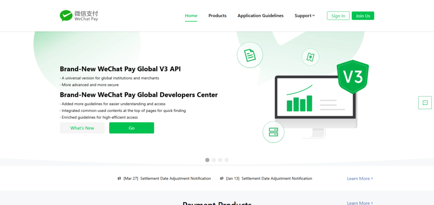Click the WeChat Pay logo
Image resolution: width=434 pixels, height=205 pixels.
point(79,16)
